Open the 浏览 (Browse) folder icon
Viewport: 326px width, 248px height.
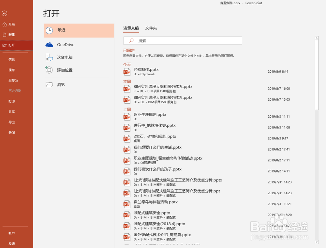coord(49,84)
